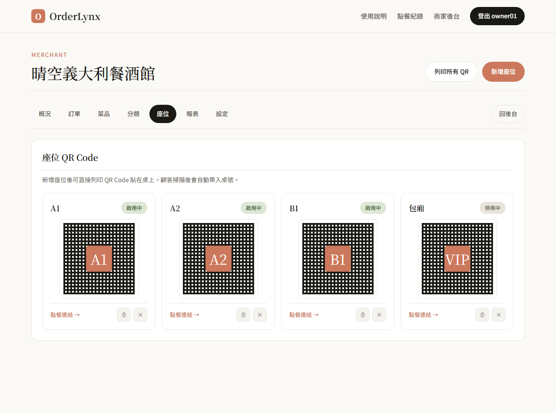Delete seat B1 with its X icon
The image size is (556, 413).
pyautogui.click(x=379, y=315)
